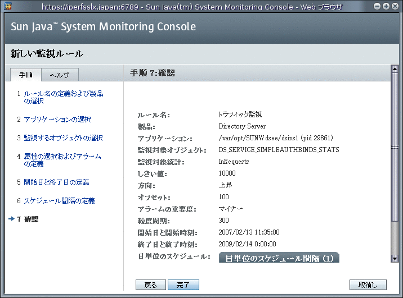Select current step 7 確認

(x=28, y=219)
